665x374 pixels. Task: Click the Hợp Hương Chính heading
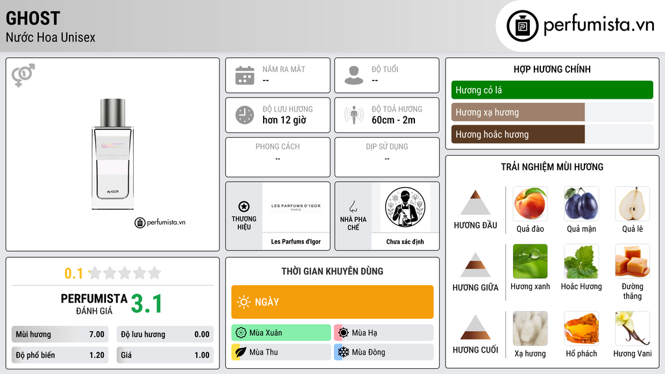pos(552,69)
